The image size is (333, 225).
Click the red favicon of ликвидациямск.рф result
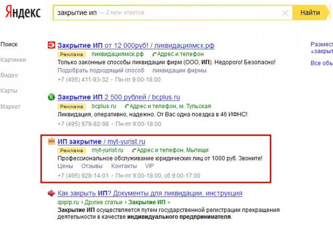click(52, 45)
